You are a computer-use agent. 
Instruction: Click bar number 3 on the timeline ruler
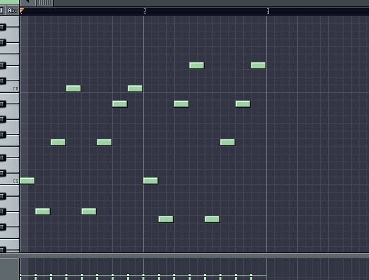[268, 11]
